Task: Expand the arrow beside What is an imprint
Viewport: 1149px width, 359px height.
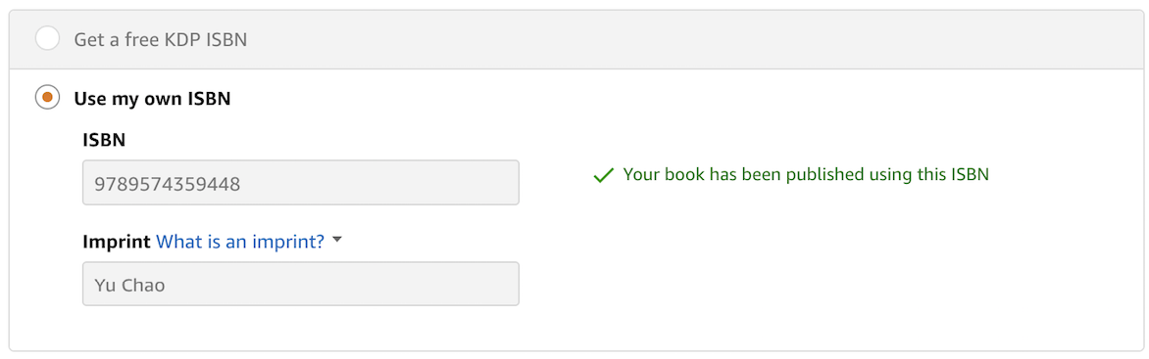Action: point(337,240)
